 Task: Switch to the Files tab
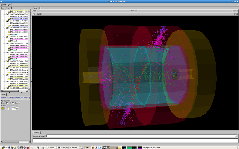click(8, 8)
